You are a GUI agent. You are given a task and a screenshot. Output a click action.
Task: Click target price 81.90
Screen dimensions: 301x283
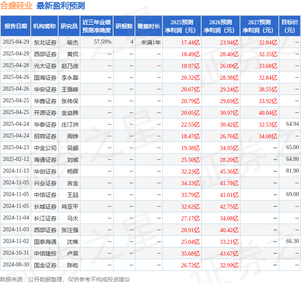pos(293,171)
